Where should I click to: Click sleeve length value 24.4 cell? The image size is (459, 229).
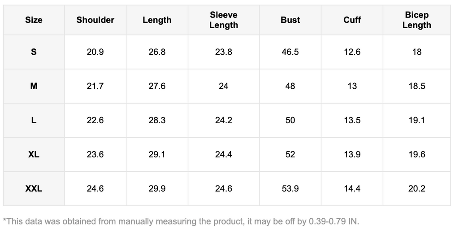[223, 155]
